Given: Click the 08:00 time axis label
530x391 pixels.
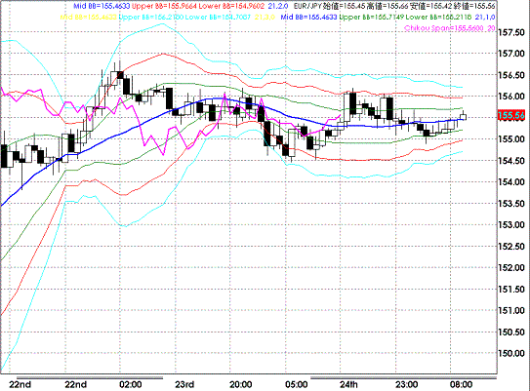Looking at the screenshot, I should 461,384.
